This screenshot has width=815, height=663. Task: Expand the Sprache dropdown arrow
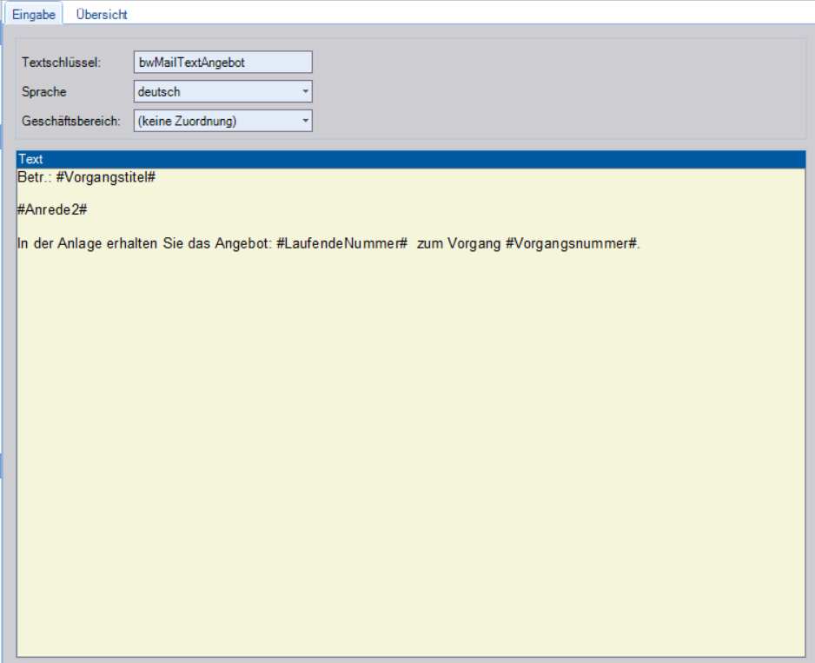point(305,91)
